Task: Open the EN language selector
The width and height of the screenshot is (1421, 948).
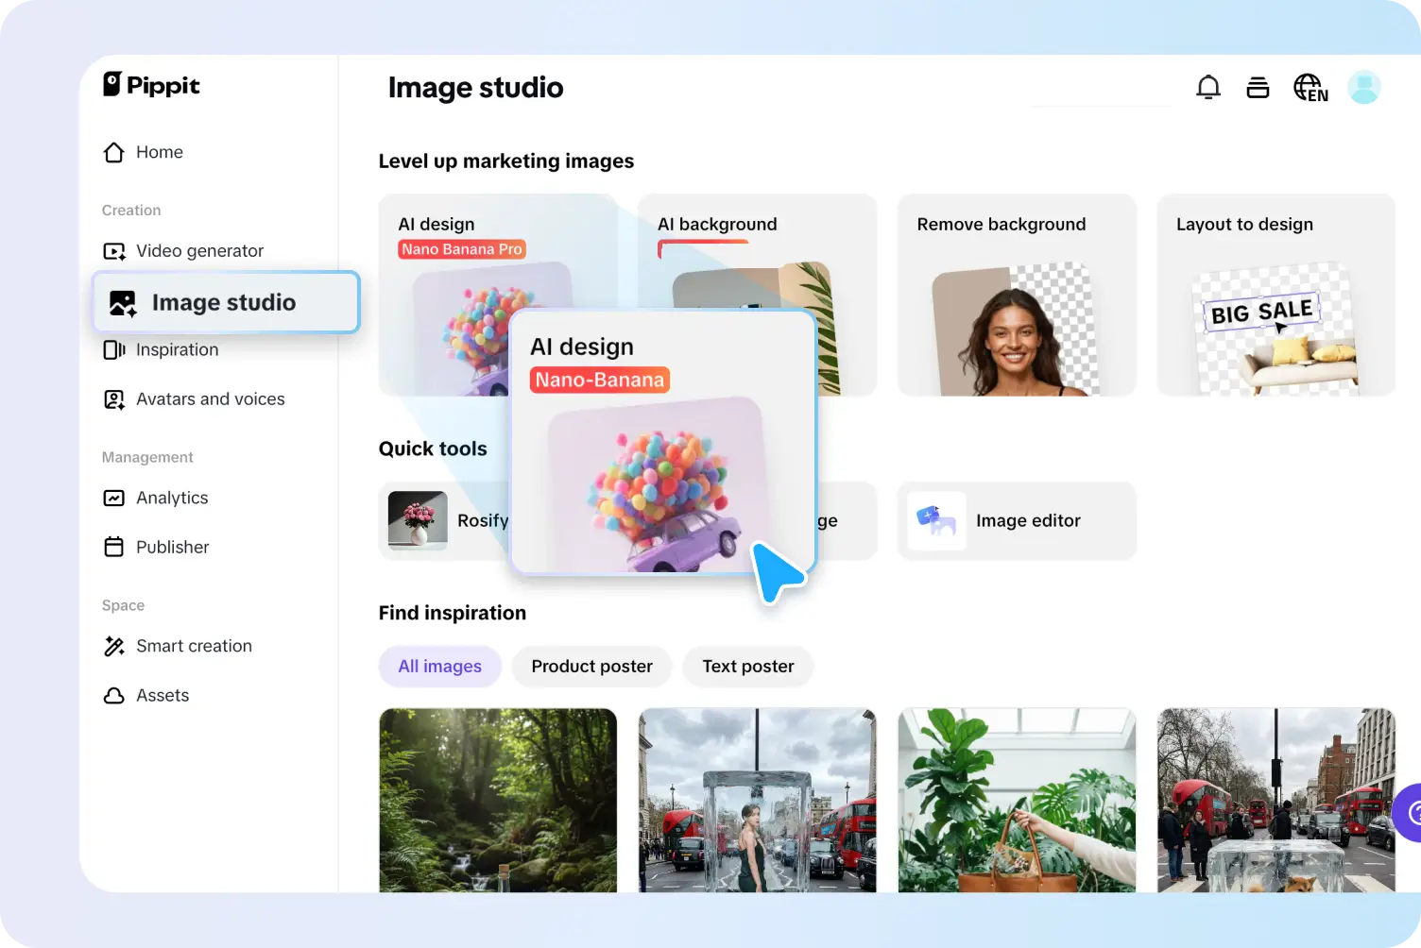Action: tap(1310, 87)
